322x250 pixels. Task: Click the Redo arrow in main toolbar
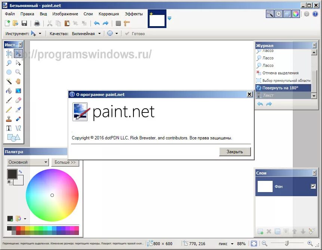point(105,23)
